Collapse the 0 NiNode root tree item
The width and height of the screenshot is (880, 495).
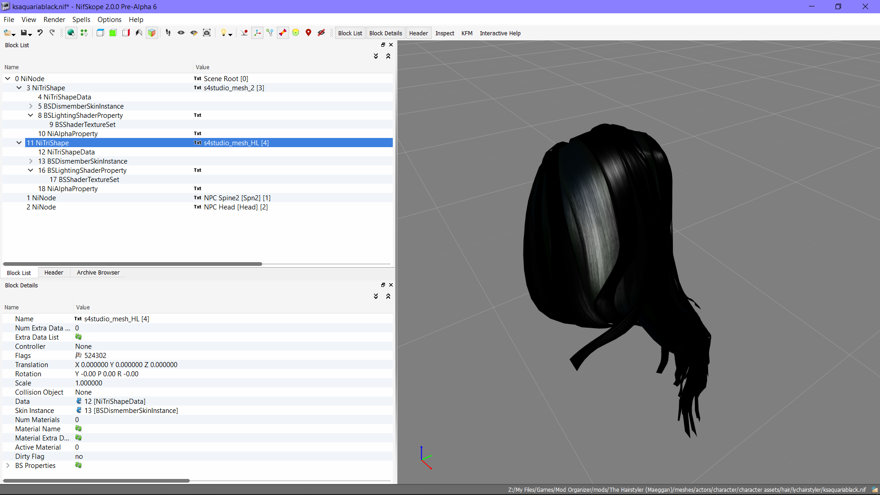point(8,78)
